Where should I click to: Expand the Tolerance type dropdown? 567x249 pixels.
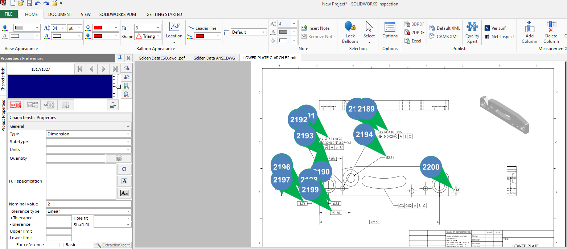(89, 211)
